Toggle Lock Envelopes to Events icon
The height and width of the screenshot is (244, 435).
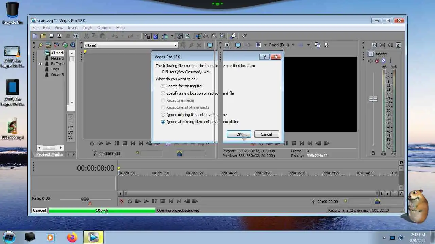pyautogui.click(x=179, y=36)
